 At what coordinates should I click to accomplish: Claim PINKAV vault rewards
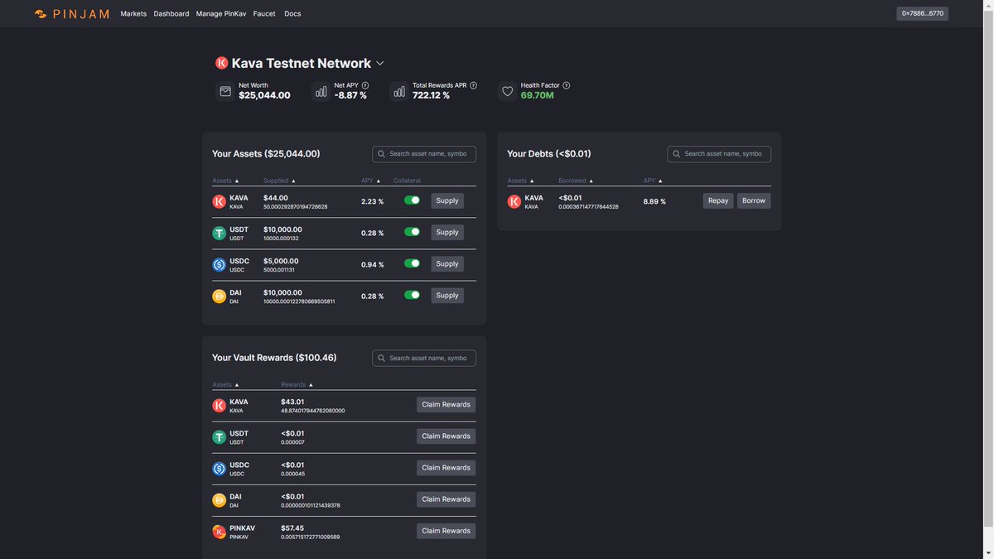pyautogui.click(x=446, y=531)
